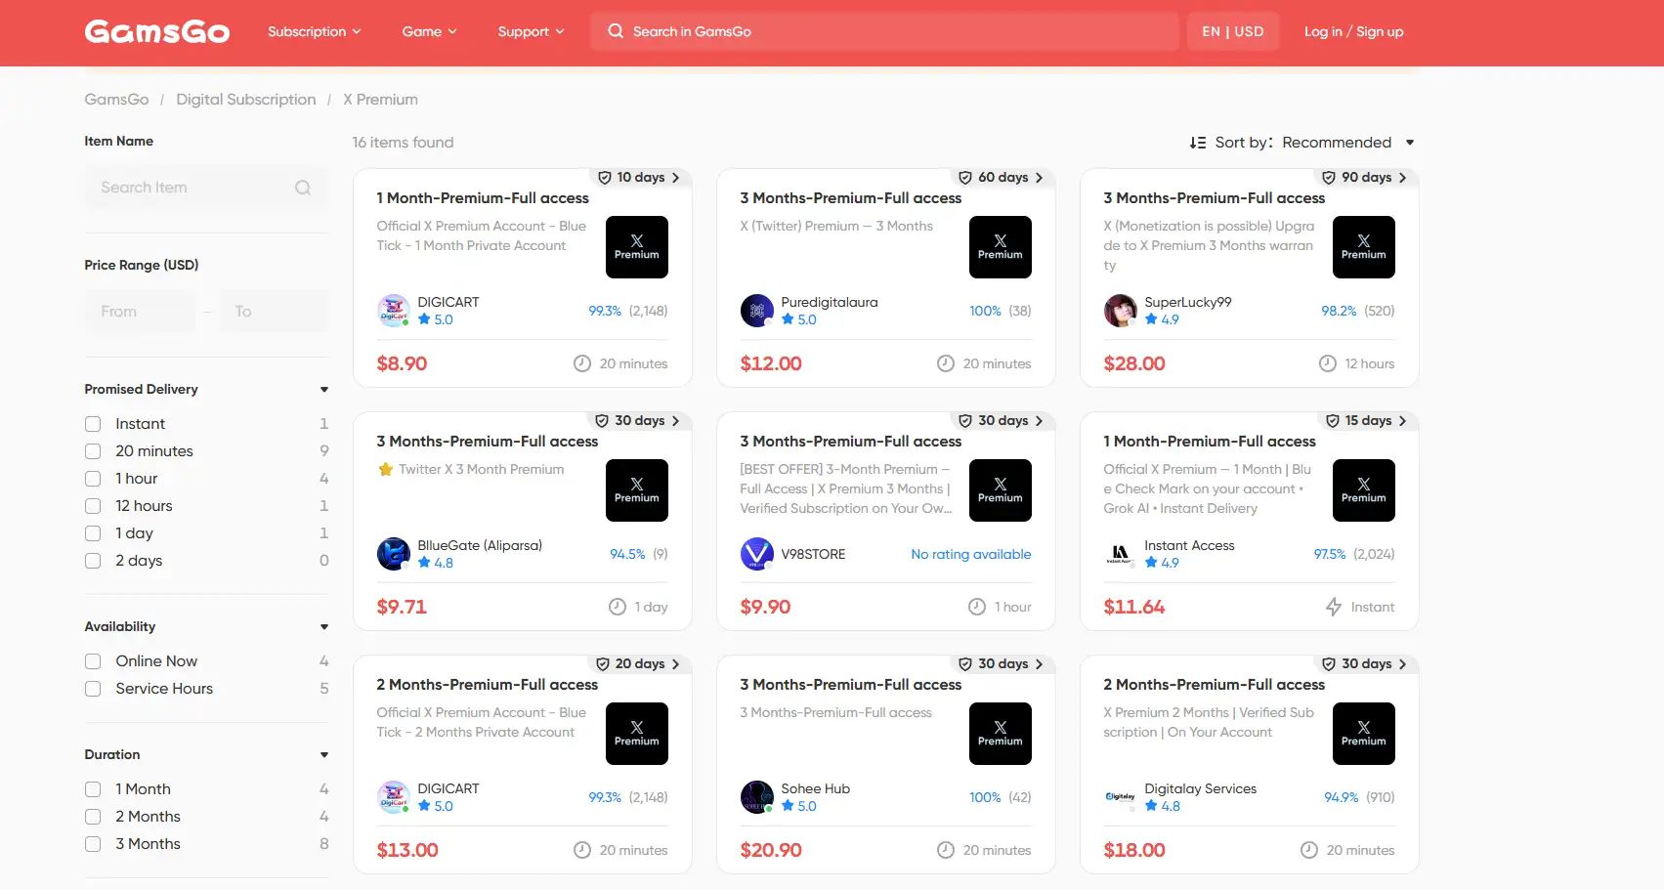Click DIGICART seller avatar on $8.90 card
The width and height of the screenshot is (1664, 890).
click(x=393, y=311)
